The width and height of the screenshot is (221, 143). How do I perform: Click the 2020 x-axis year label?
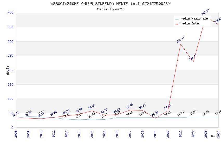tap(168, 134)
